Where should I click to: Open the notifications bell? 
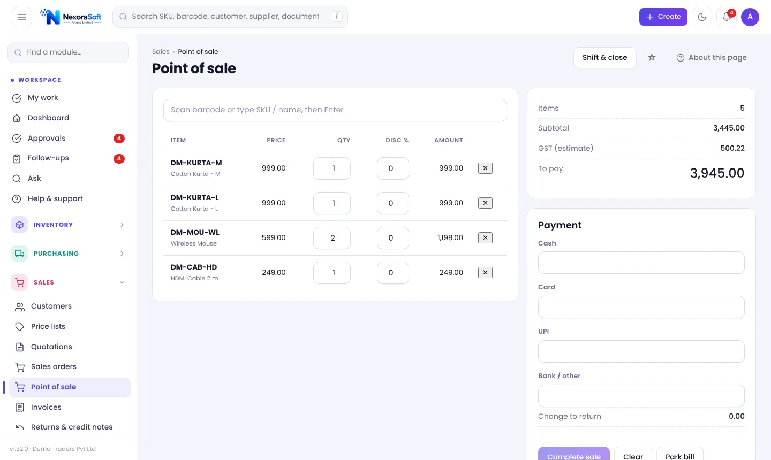pos(727,17)
